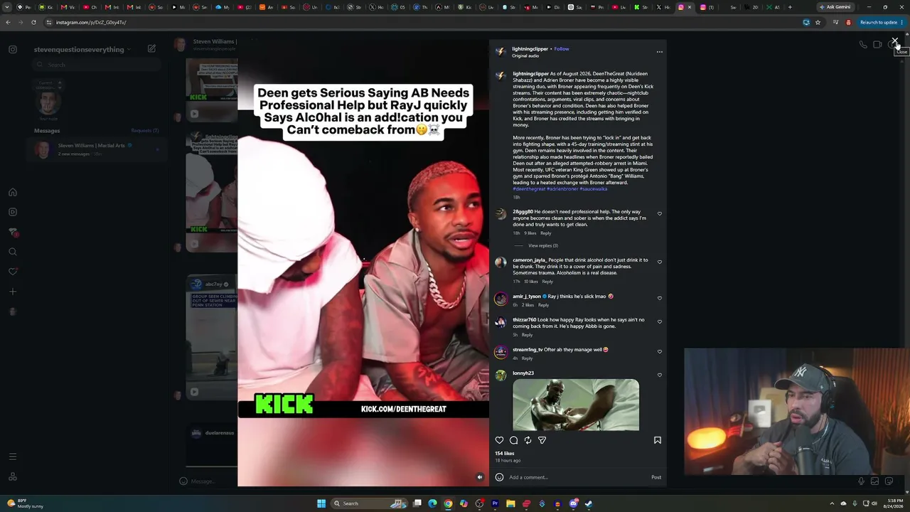This screenshot has width=910, height=512.
Task: Open Ask Gemini in Chrome
Action: tap(835, 7)
